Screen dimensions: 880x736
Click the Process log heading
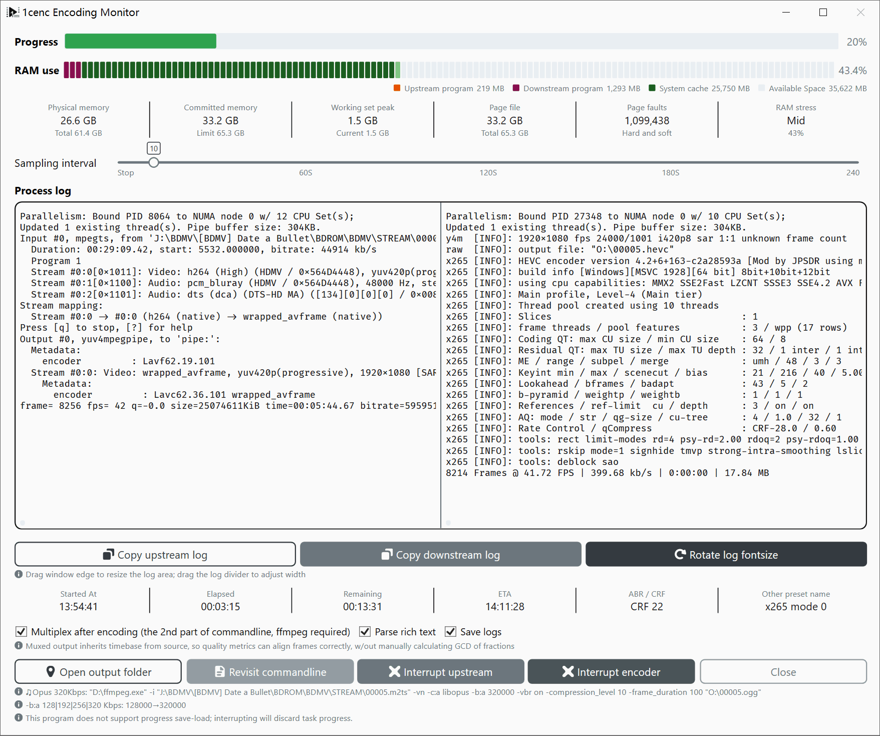(43, 191)
